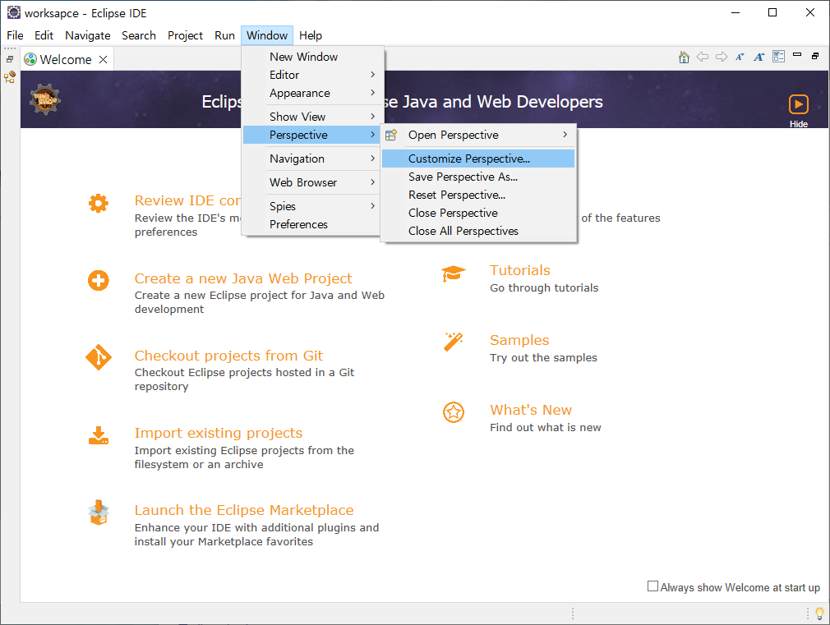Click Launch the Eclipse Marketplace link
The image size is (830, 625).
[244, 510]
